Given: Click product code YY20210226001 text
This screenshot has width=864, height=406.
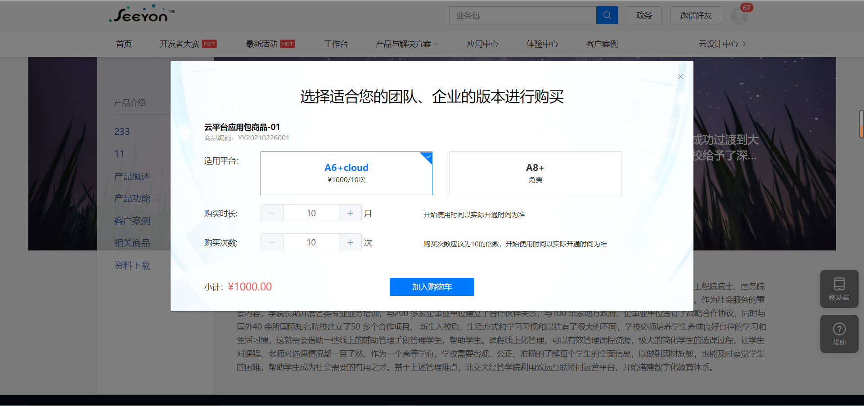Looking at the screenshot, I should pos(263,138).
